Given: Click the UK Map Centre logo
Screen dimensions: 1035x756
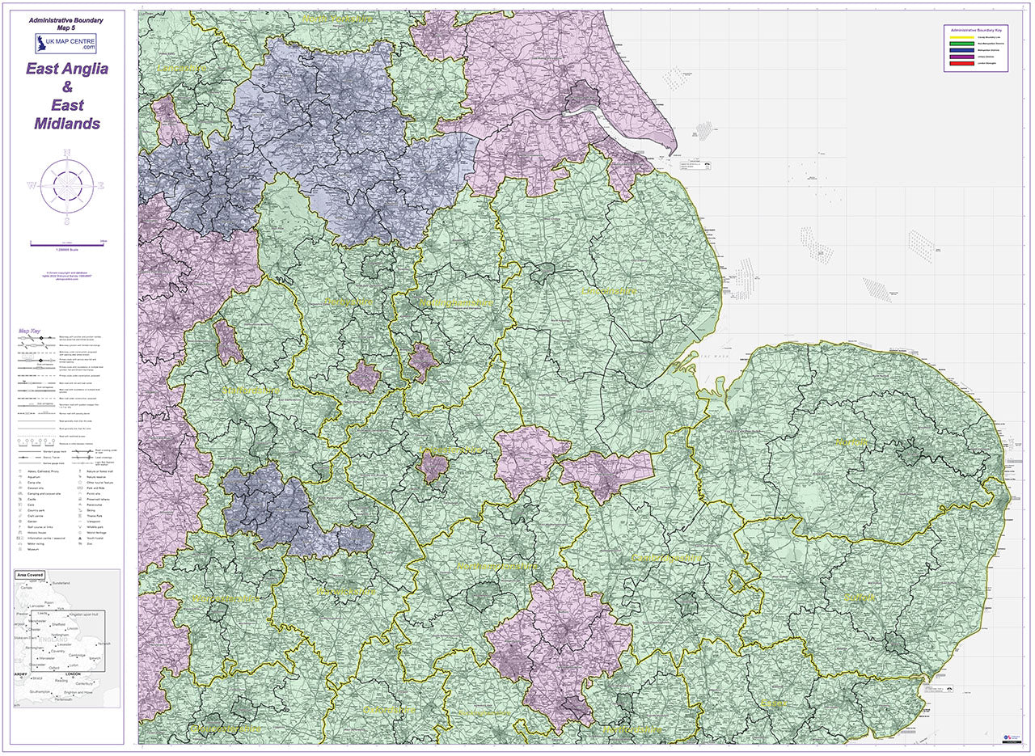Looking at the screenshot, I should [x=66, y=43].
